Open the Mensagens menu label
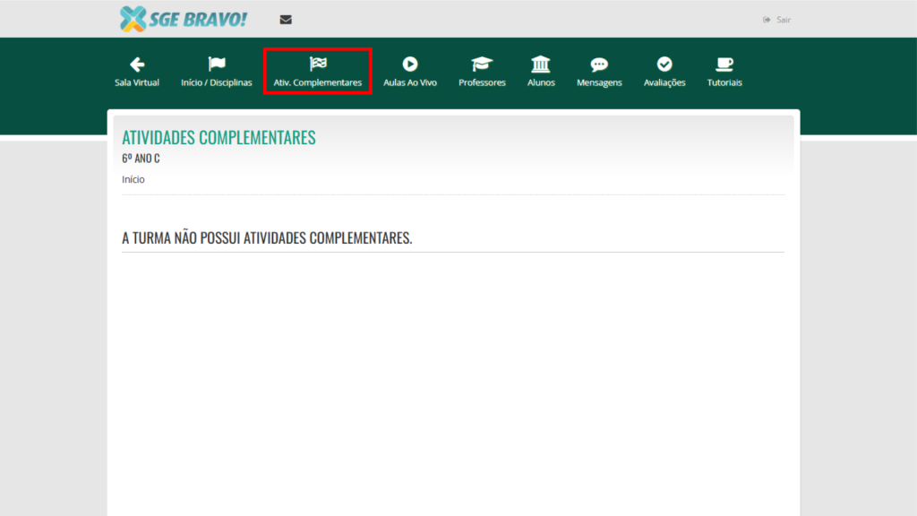Image resolution: width=917 pixels, height=516 pixels. pyautogui.click(x=599, y=82)
